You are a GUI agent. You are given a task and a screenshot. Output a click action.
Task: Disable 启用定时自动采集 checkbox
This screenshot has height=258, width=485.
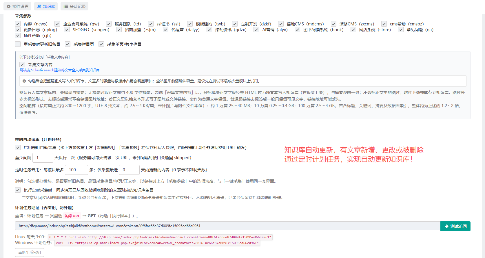pyautogui.click(x=18, y=148)
